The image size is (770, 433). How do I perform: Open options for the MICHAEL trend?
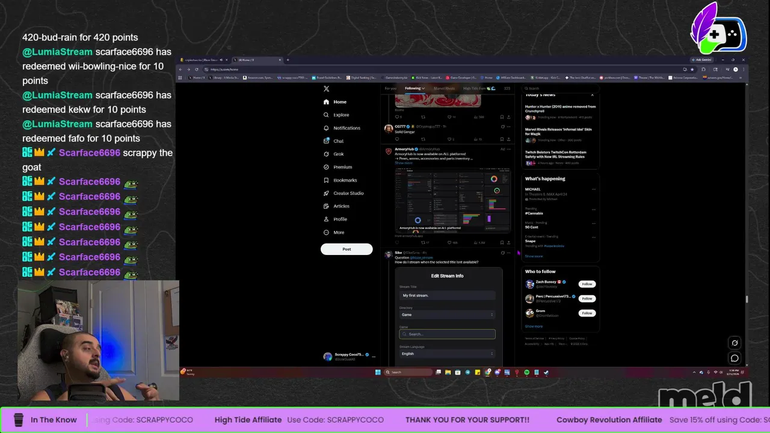(x=593, y=189)
